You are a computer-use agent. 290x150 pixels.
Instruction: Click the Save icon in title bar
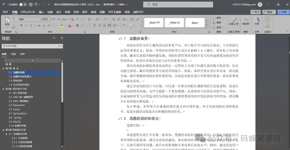[x=31, y=5]
